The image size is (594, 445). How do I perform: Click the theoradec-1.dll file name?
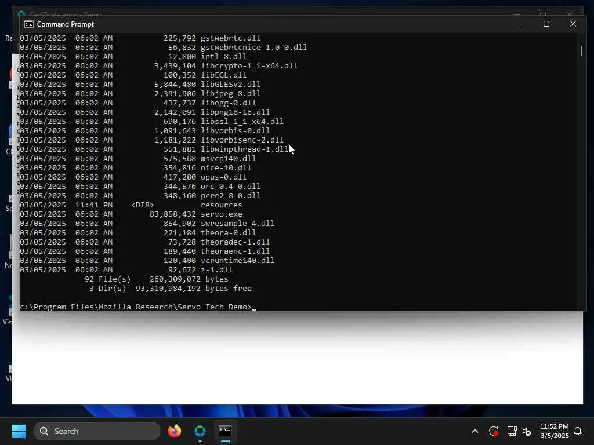(236, 242)
